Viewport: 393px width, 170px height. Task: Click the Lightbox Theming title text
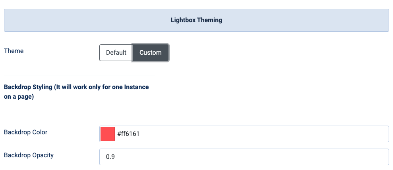196,20
